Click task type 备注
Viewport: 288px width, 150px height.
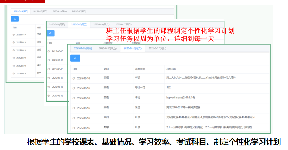point(138,107)
